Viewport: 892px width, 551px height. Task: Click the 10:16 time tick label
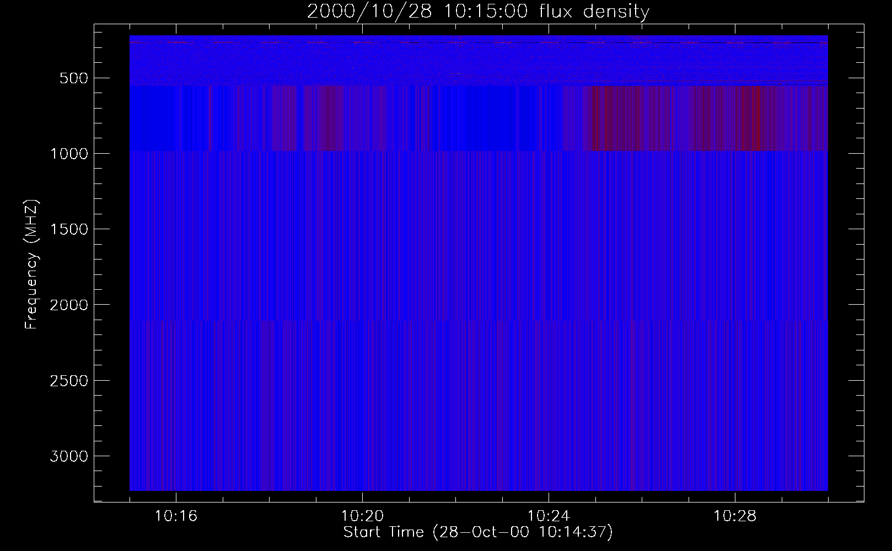pos(176,516)
